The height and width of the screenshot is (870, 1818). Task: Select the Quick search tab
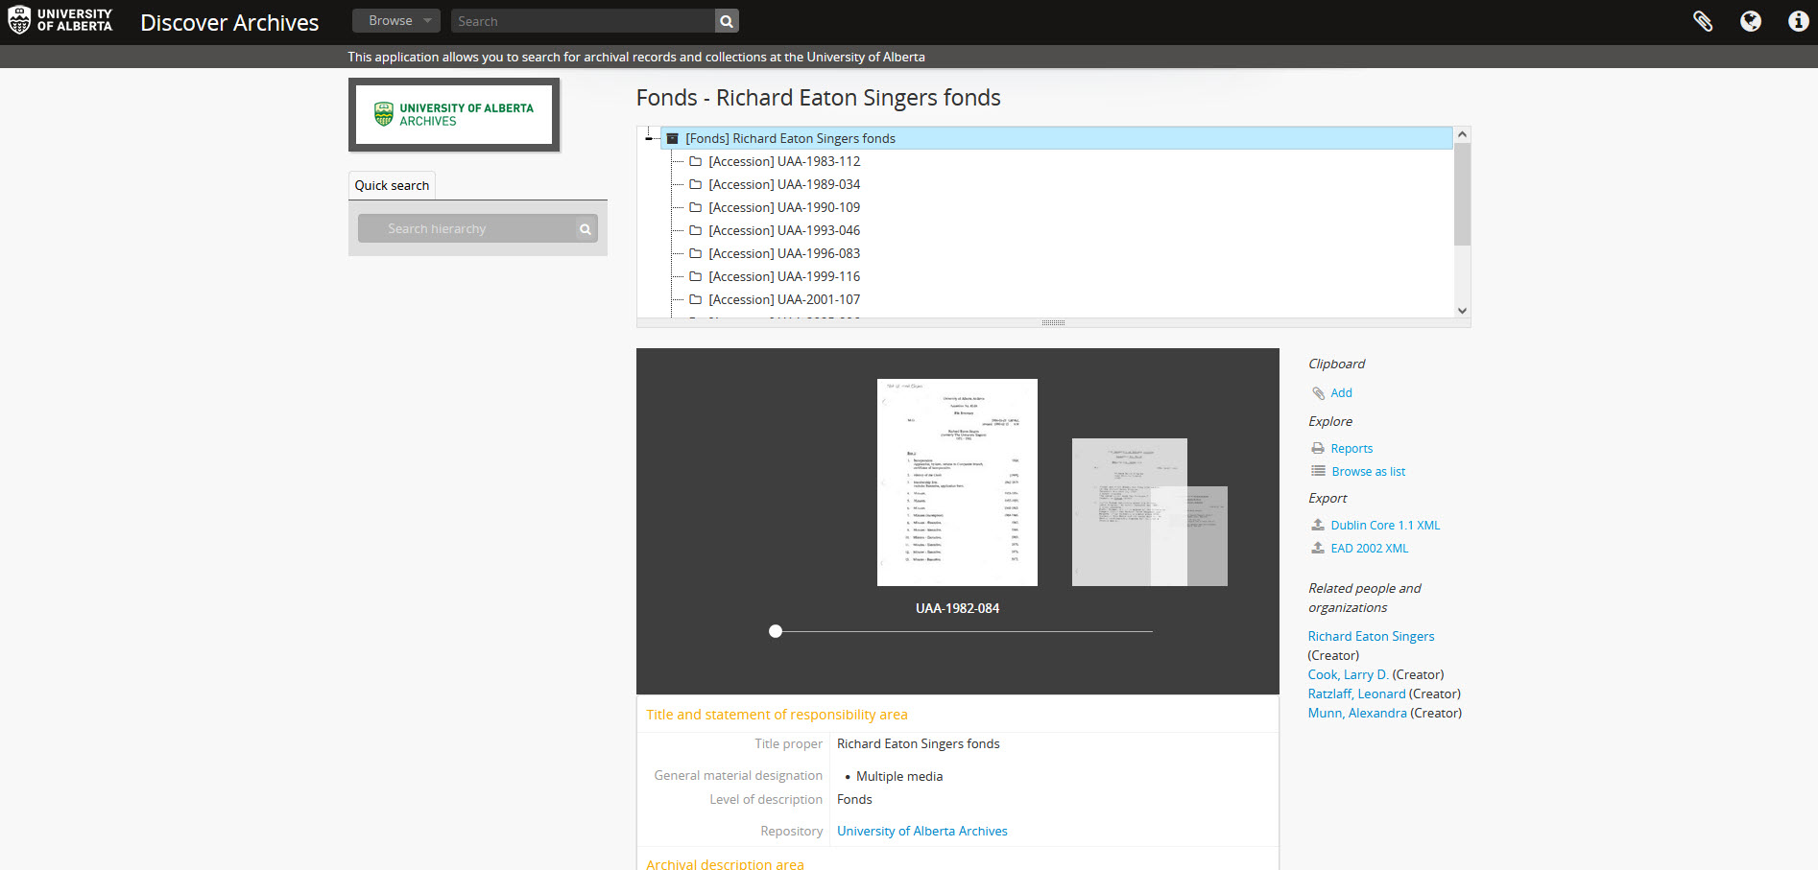tap(392, 186)
